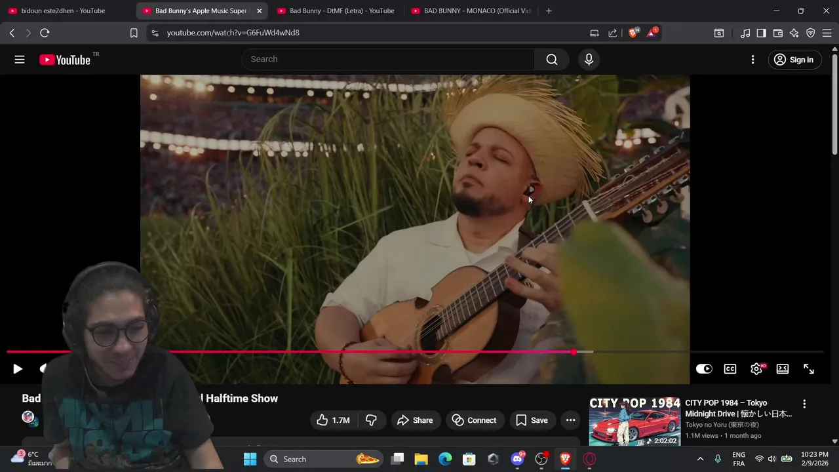Open Opera browser from taskbar
This screenshot has height=472, width=839.
[x=589, y=459]
